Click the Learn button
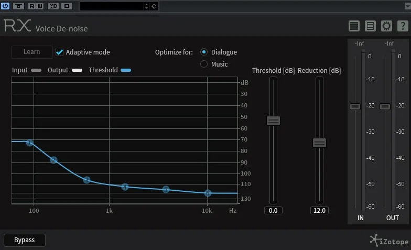Screen dimensions: 411x250 coord(31,52)
